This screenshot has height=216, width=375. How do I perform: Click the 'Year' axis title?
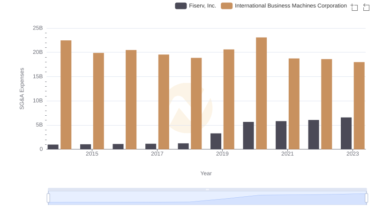206,173
